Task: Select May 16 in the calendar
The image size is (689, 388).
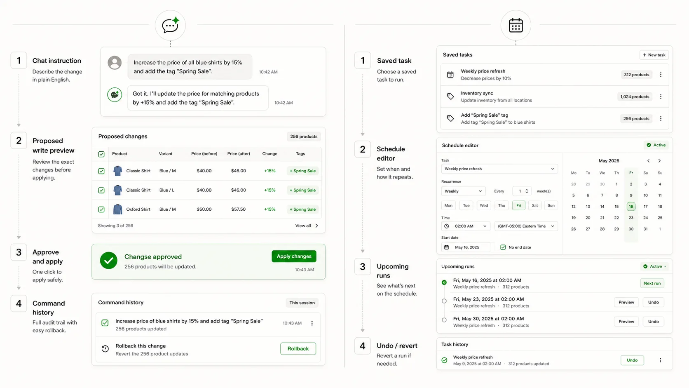Action: pos(631,207)
